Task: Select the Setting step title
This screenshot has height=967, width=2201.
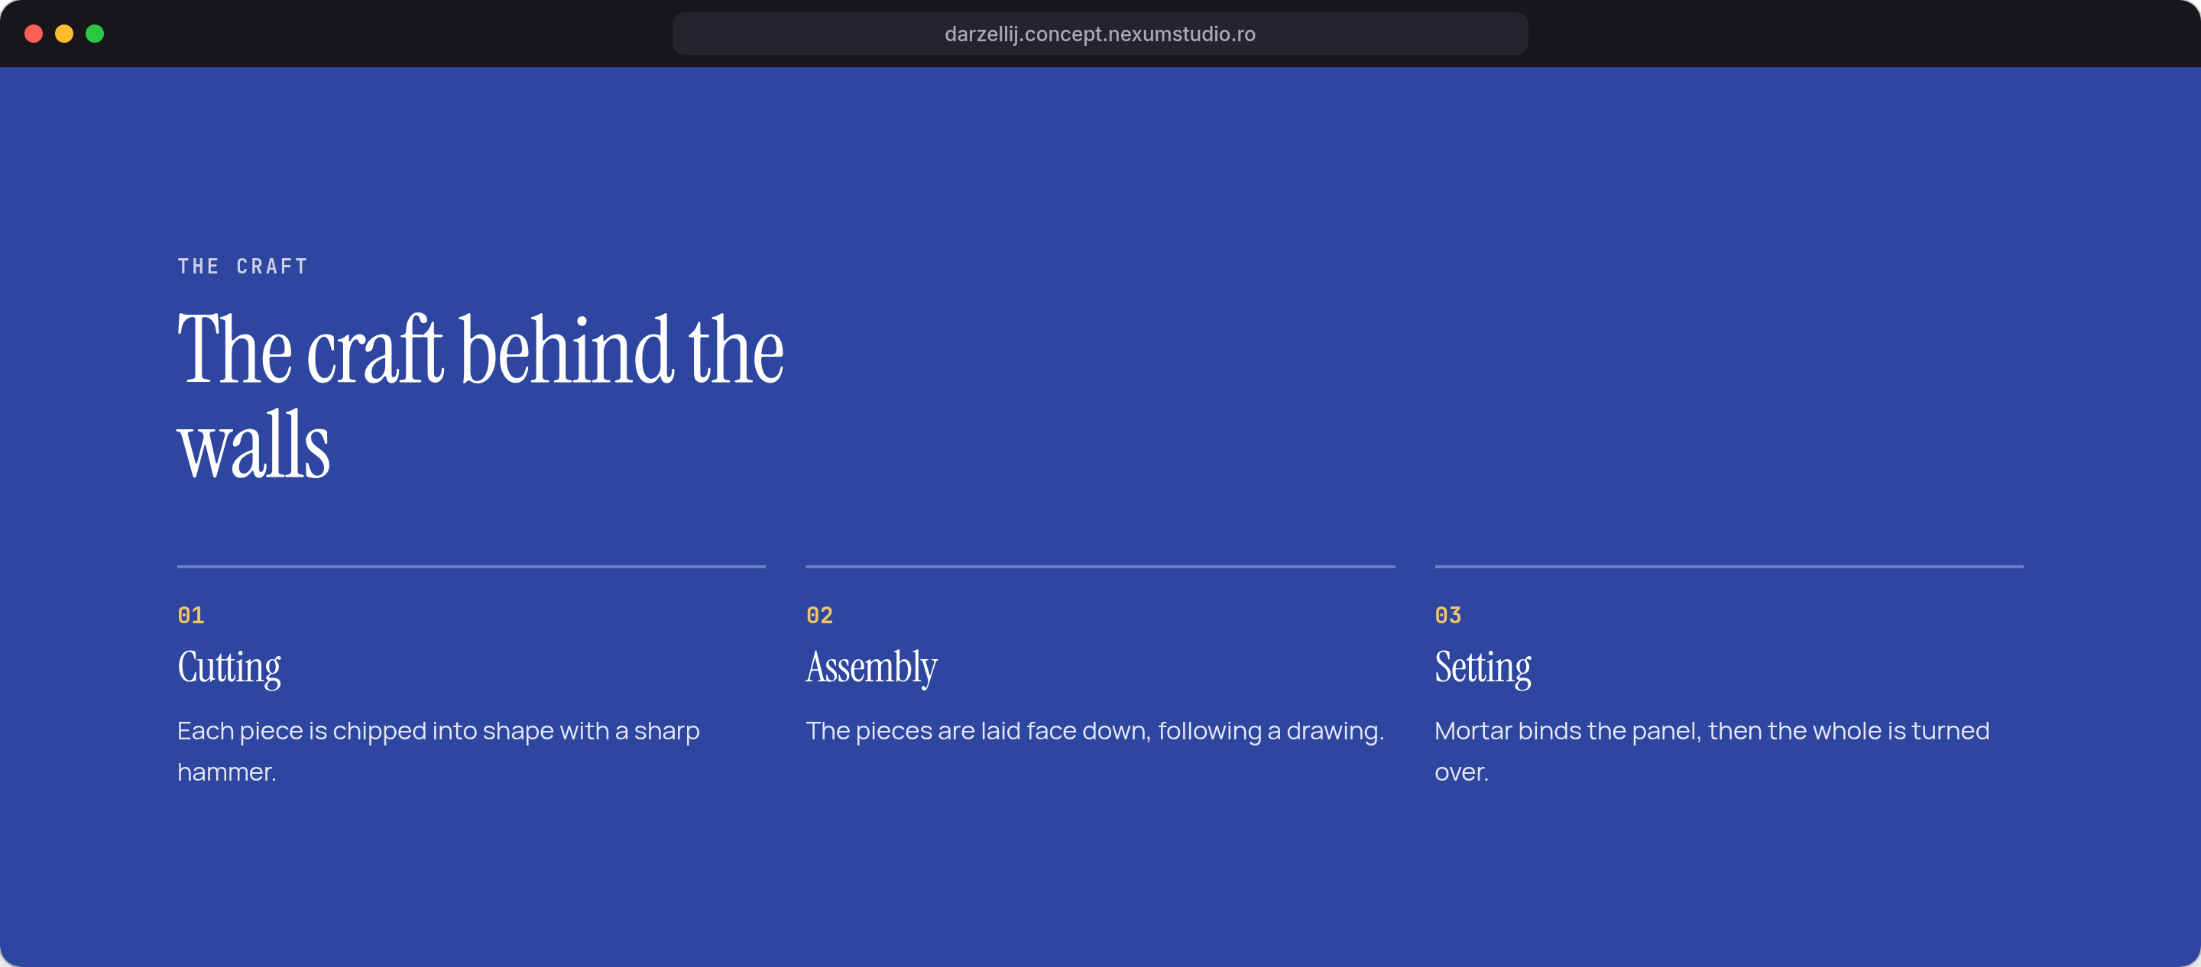Action: tap(1483, 667)
